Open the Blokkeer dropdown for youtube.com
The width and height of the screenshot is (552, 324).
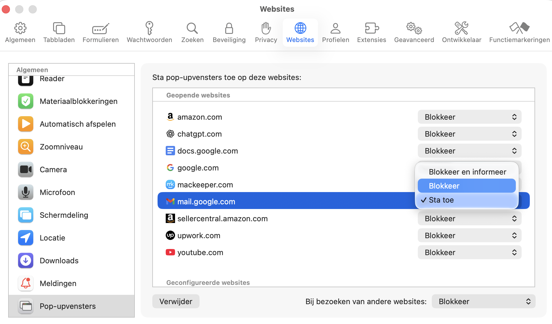[x=469, y=252]
